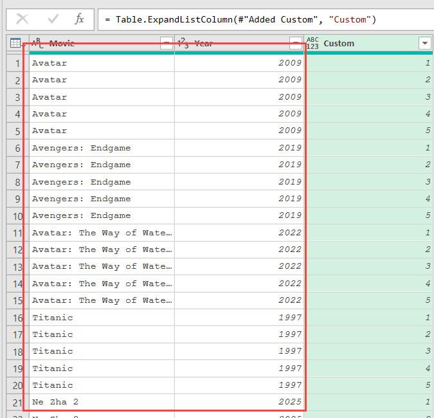The height and width of the screenshot is (418, 434).
Task: Open the Year column filter dropdown
Action: [x=296, y=43]
